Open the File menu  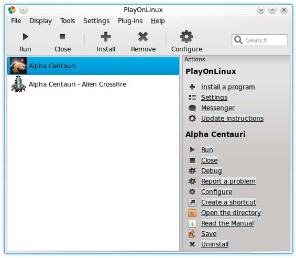tap(16, 21)
